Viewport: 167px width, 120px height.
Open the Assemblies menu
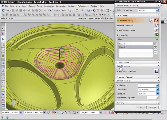click(x=49, y=6)
